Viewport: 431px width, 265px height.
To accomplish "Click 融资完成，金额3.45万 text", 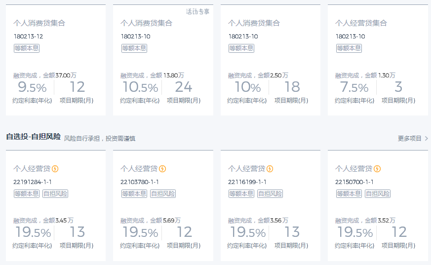I will [43, 221].
